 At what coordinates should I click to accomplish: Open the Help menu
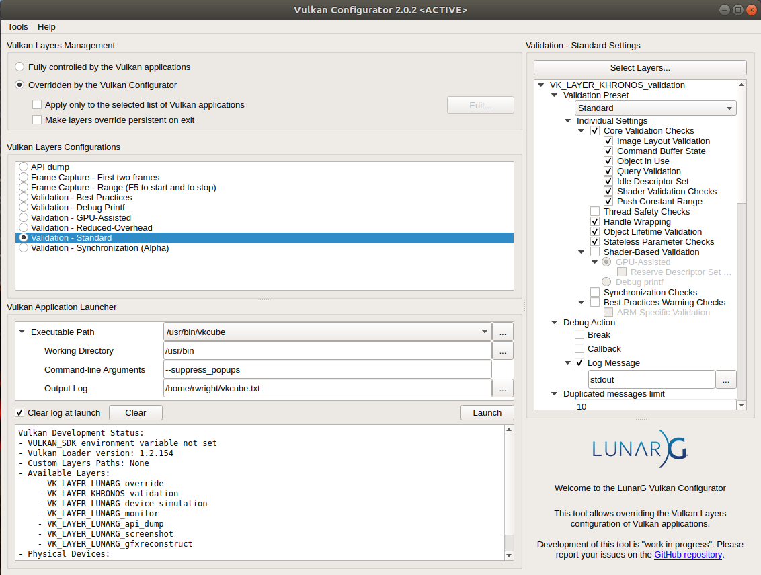pos(46,27)
